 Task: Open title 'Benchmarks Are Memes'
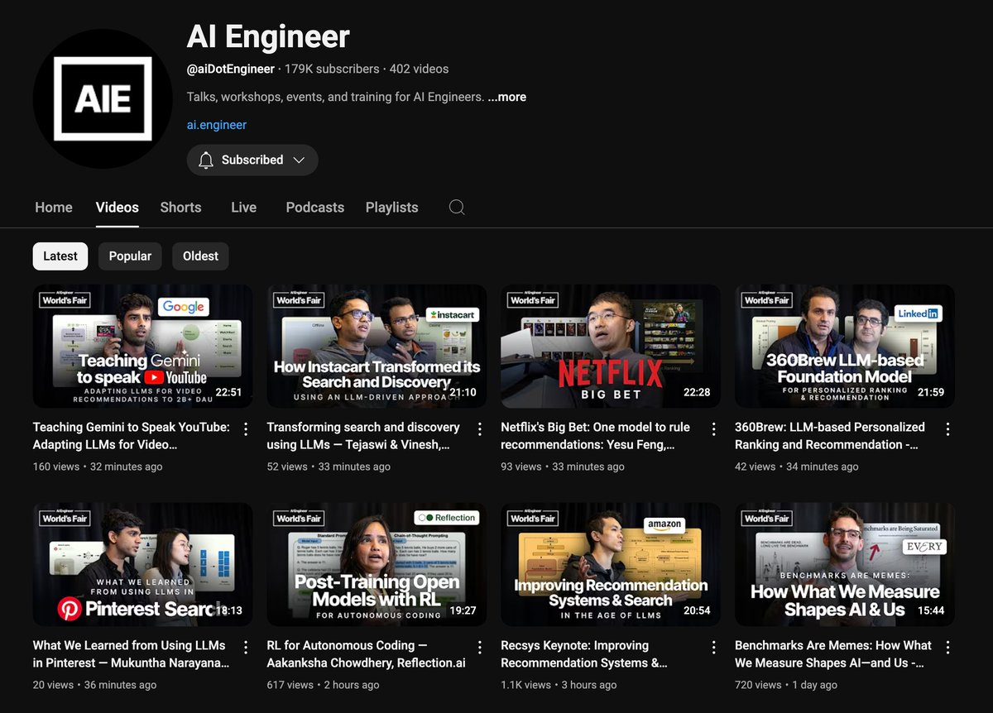click(833, 654)
